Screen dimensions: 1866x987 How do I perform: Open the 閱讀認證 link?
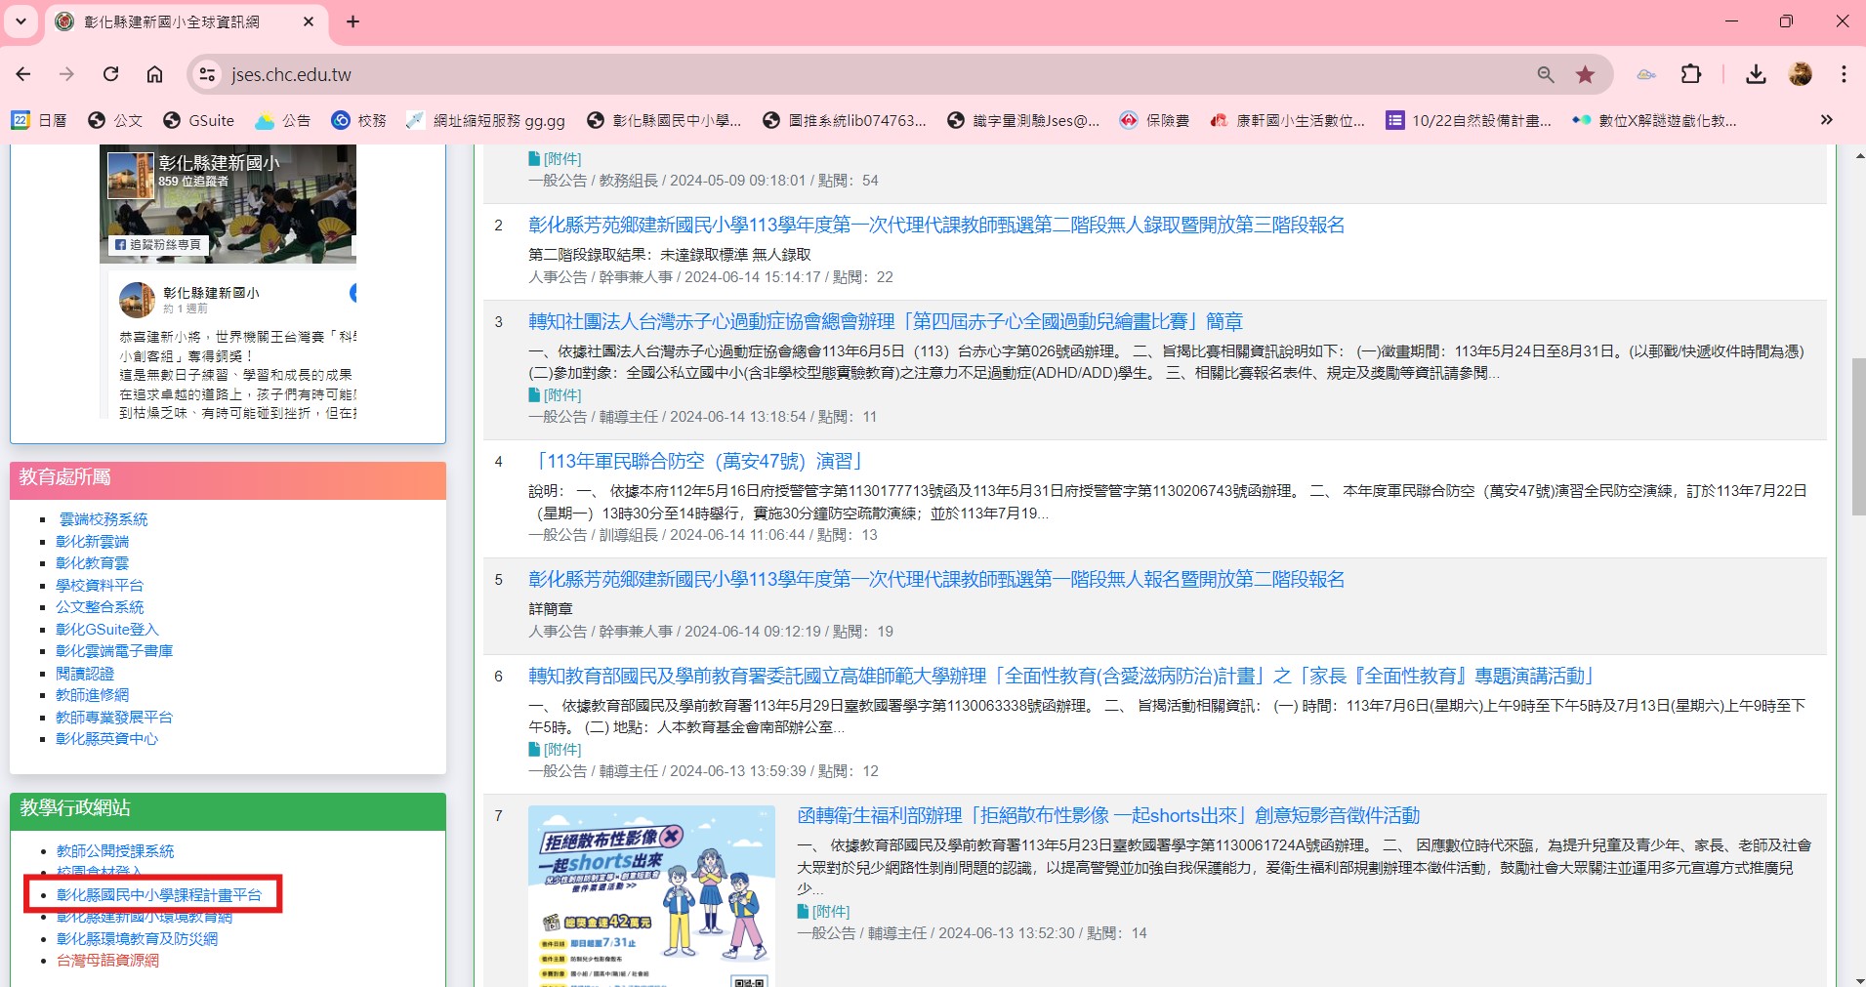coord(85,673)
